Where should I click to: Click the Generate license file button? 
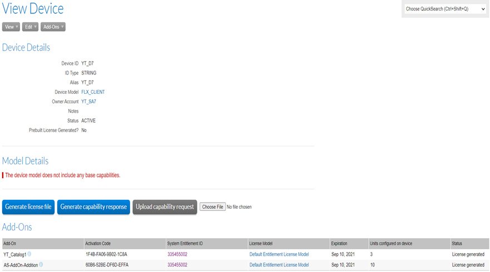(28, 207)
